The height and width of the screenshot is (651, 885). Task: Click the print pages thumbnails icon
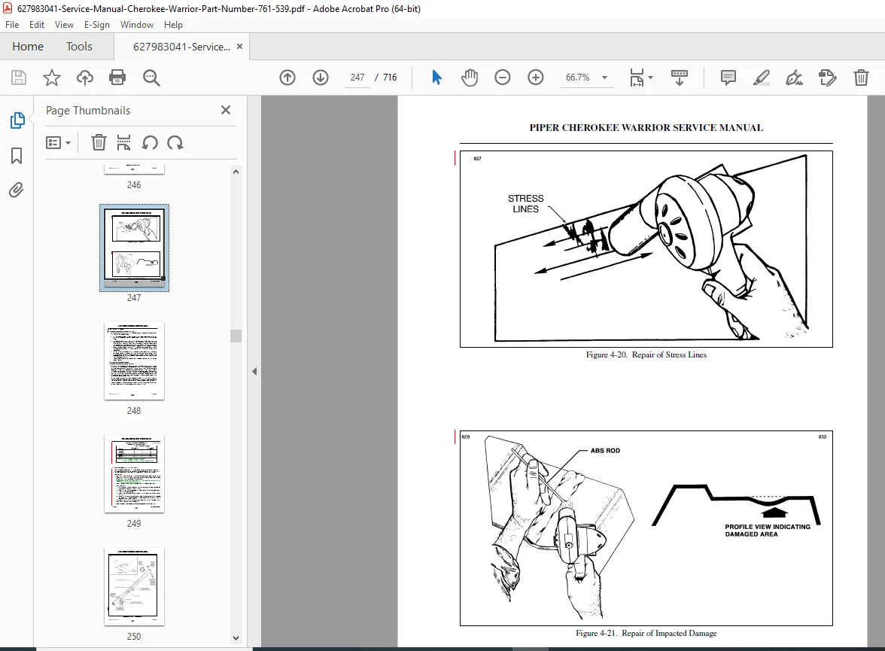tap(123, 142)
